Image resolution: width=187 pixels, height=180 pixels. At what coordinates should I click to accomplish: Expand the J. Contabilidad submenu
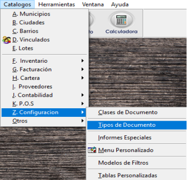pyautogui.click(x=44, y=95)
